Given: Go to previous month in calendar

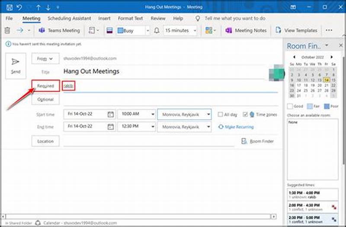Looking at the screenshot, I should pos(294,57).
